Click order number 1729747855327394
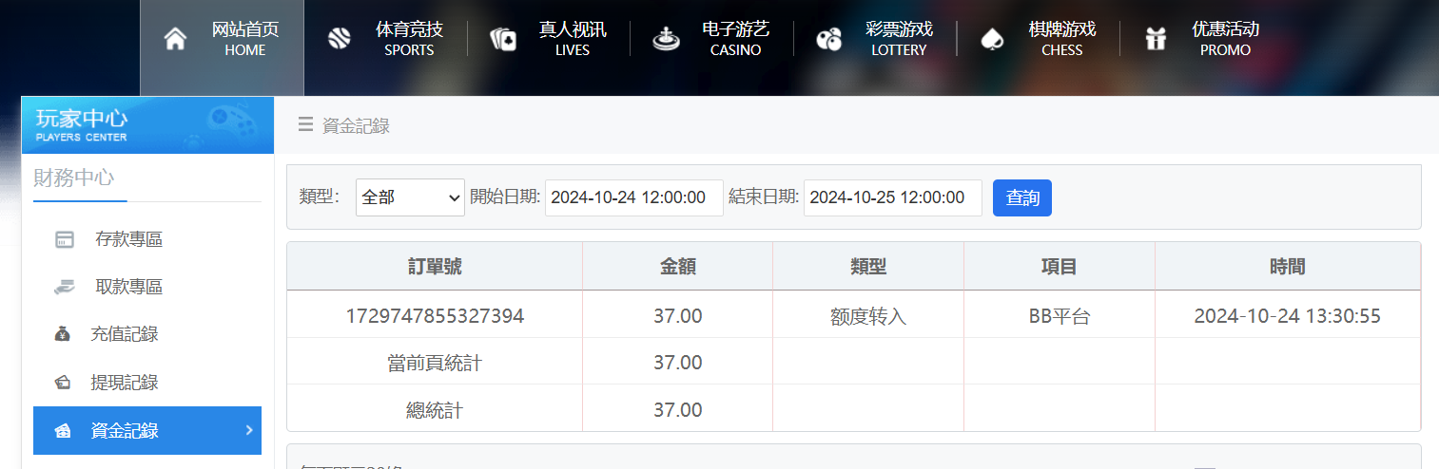Image resolution: width=1439 pixels, height=469 pixels. point(435,316)
